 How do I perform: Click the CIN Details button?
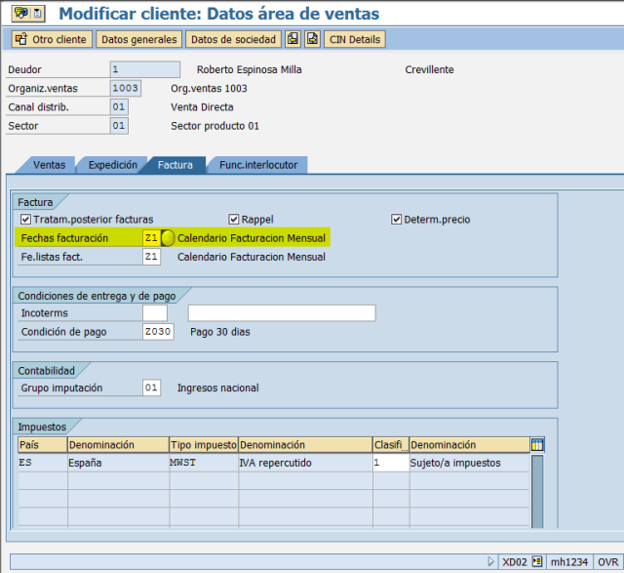coord(355,39)
